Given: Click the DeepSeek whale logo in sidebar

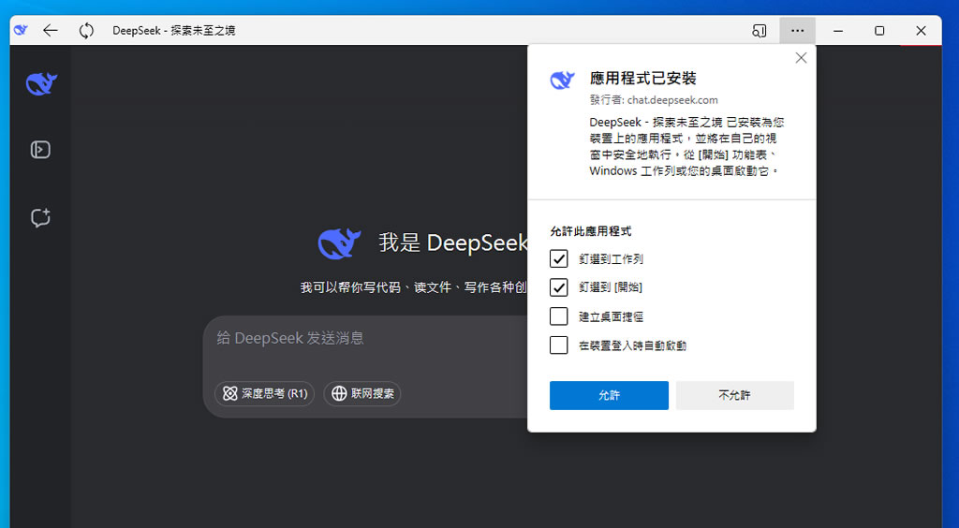Looking at the screenshot, I should pos(41,83).
